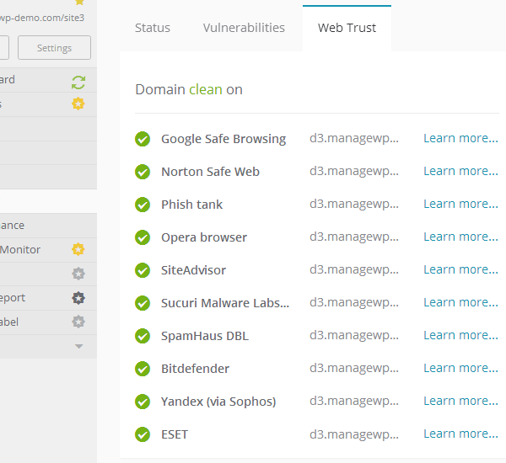The image size is (506, 463).
Task: Click green check icon for Google Safe Browsing
Action: click(x=143, y=139)
